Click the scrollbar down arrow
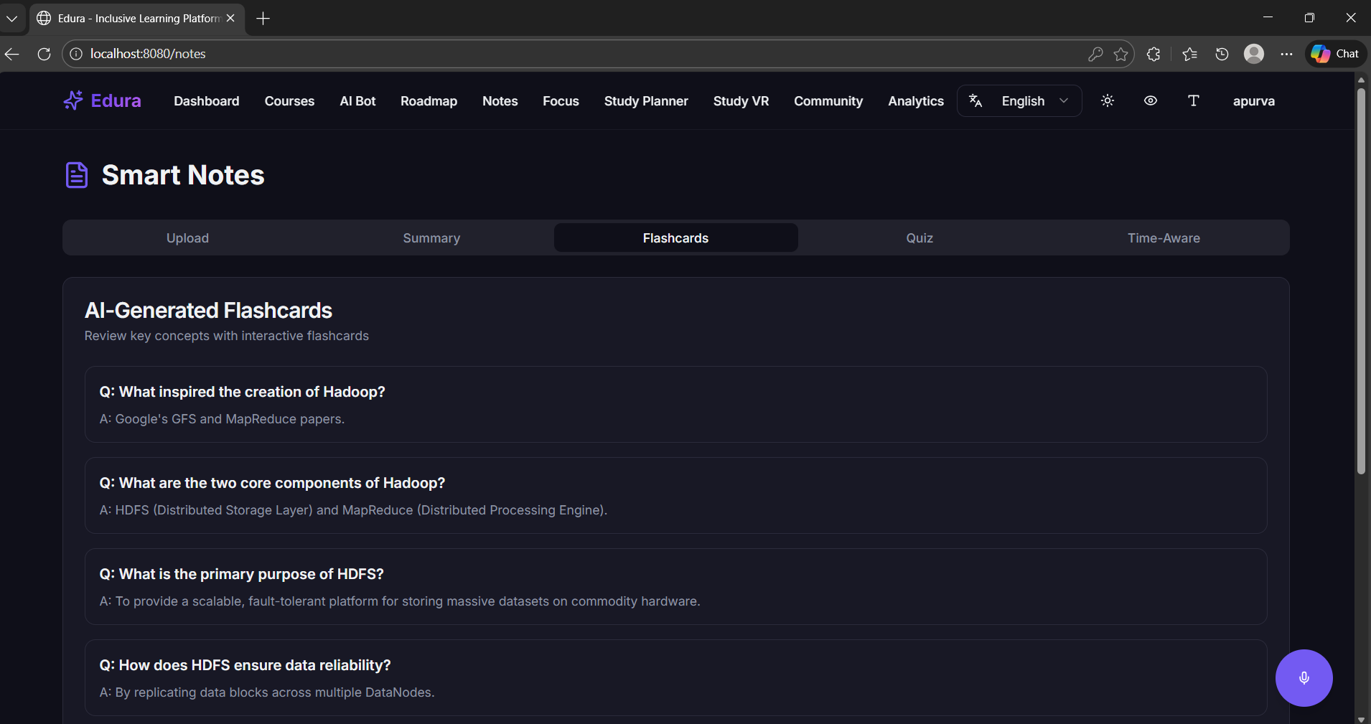This screenshot has height=724, width=1371. (1361, 719)
